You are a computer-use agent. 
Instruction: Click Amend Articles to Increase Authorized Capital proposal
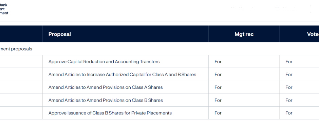(122, 75)
